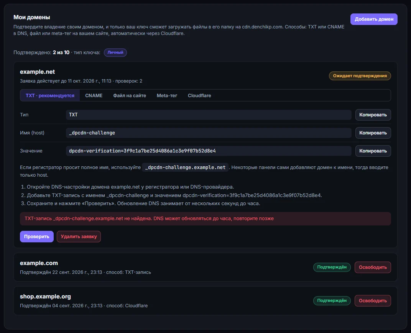Click the red TXT-запись not found error message
Viewport: 411px width, 333px height.
[205, 219]
